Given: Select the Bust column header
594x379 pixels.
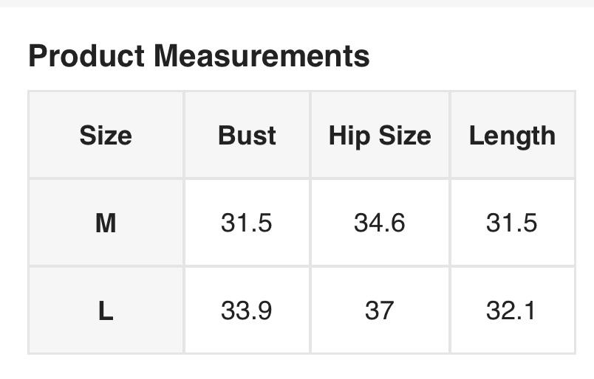Looking at the screenshot, I should click(x=247, y=136).
